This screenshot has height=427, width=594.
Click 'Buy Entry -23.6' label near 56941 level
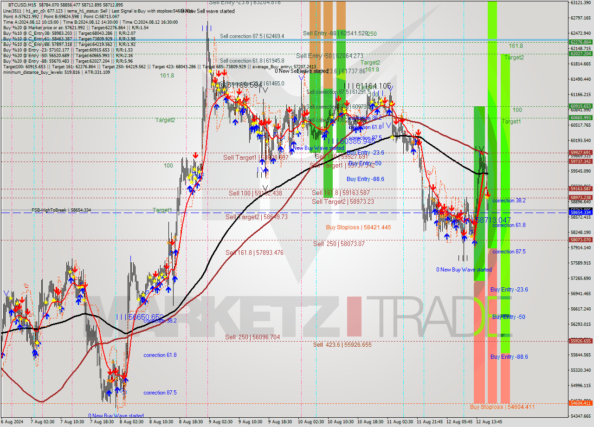(x=509, y=290)
